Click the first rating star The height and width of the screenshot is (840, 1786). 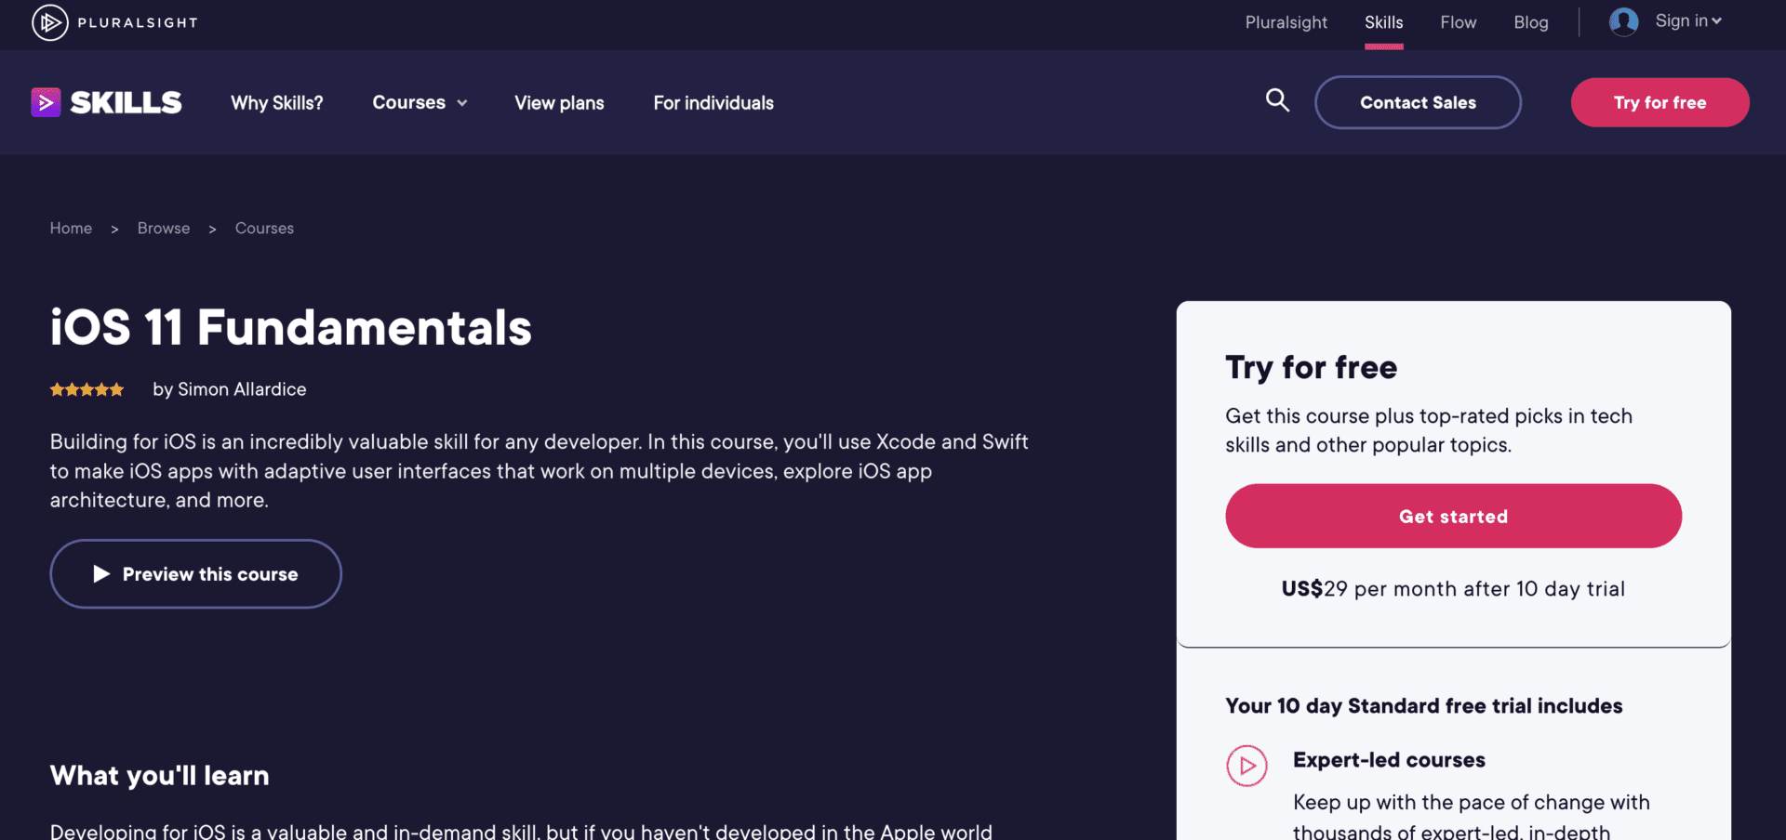57,389
